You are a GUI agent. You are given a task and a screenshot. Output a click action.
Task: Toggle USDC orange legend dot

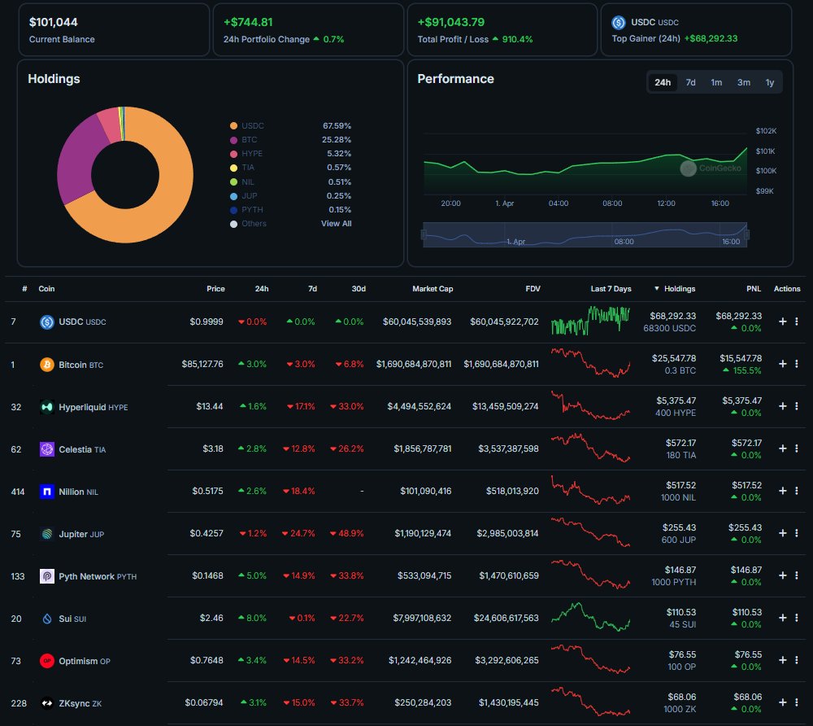(x=233, y=126)
